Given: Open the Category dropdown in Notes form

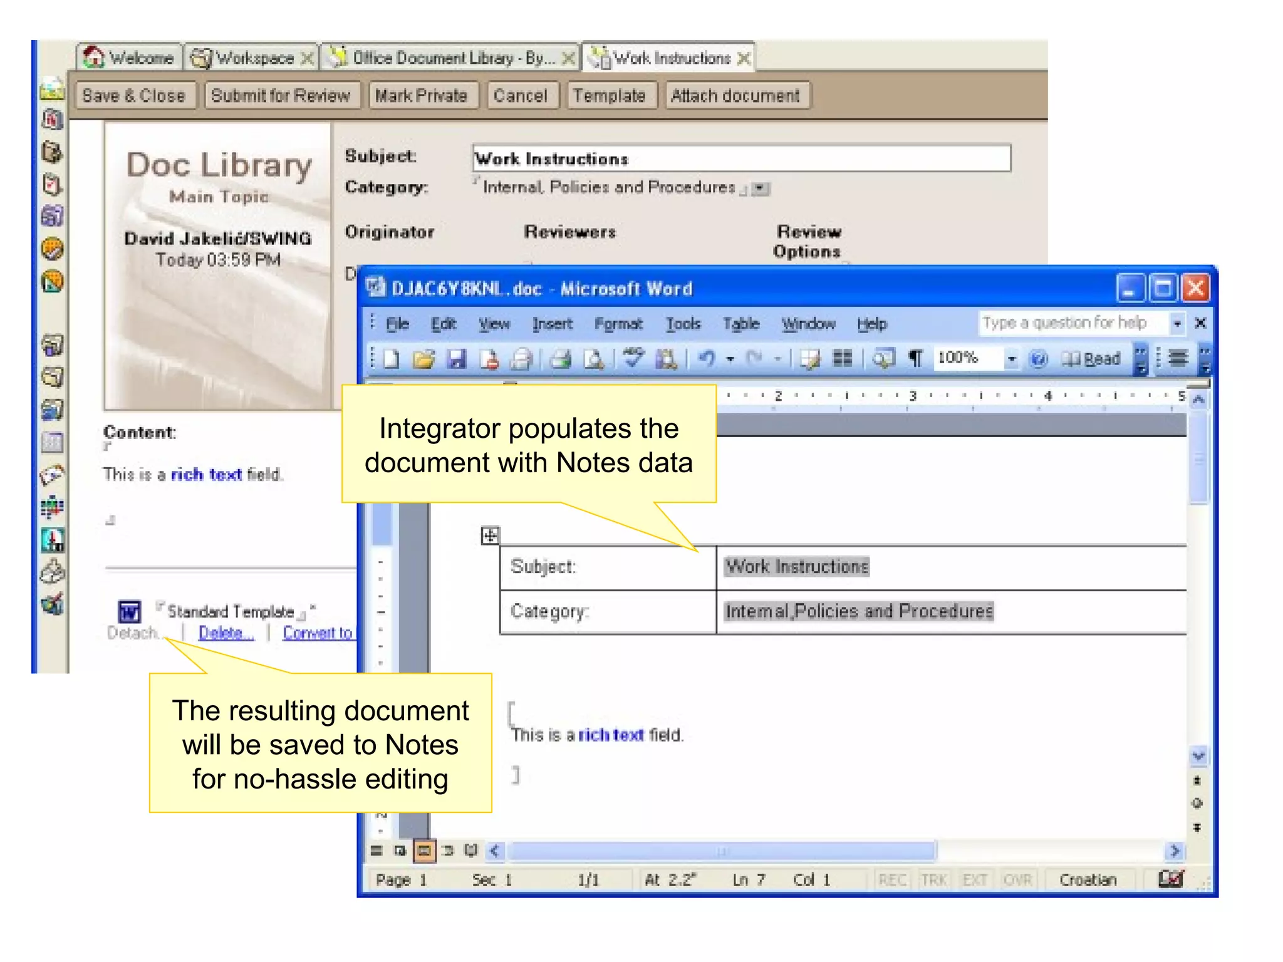Looking at the screenshot, I should tap(761, 189).
